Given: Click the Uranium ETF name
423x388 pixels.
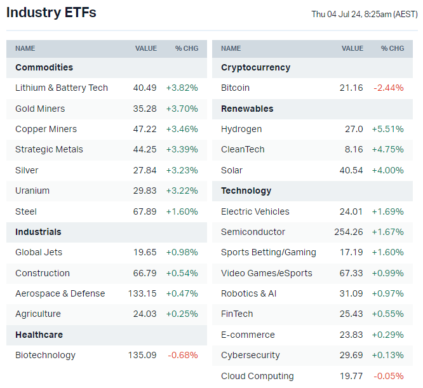Looking at the screenshot, I should point(32,191).
